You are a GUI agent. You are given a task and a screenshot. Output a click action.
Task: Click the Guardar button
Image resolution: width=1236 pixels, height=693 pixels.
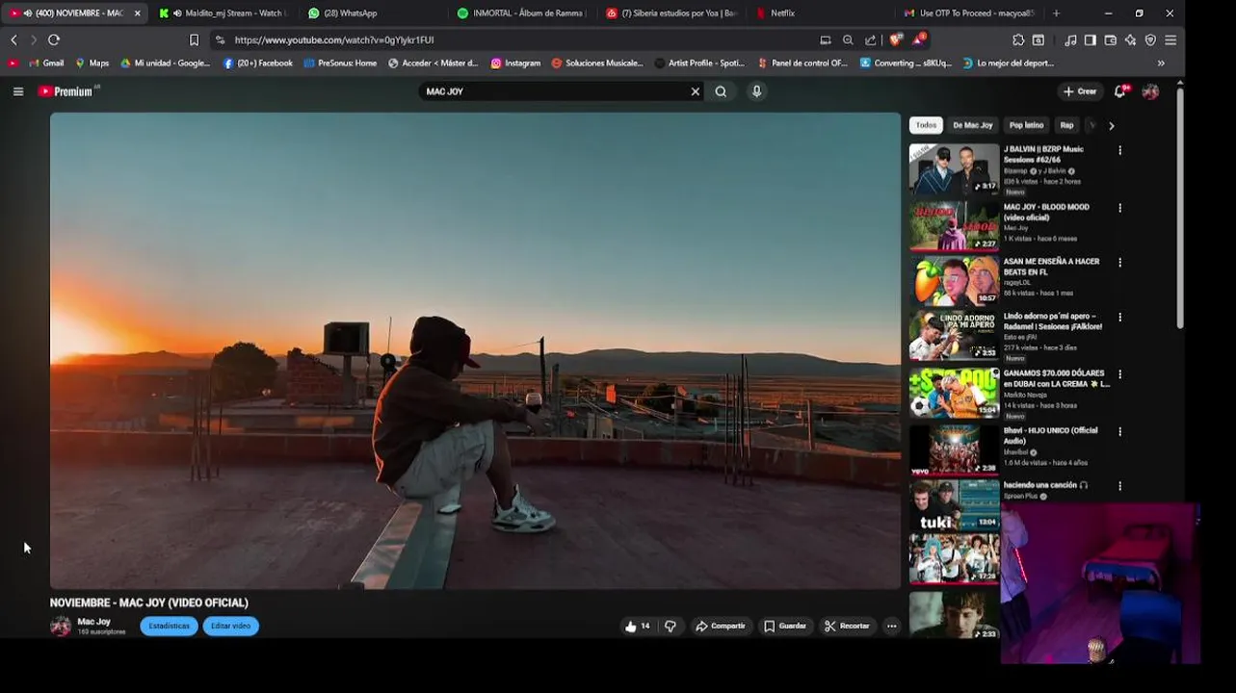pos(785,627)
